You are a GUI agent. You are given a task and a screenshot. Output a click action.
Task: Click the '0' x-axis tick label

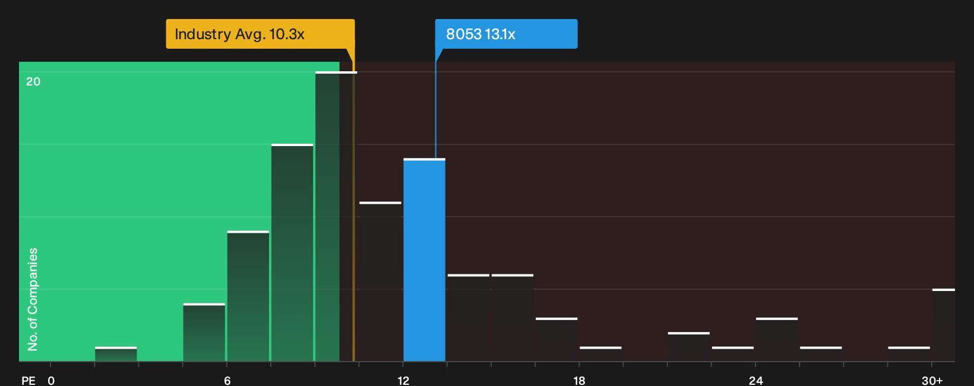point(51,380)
